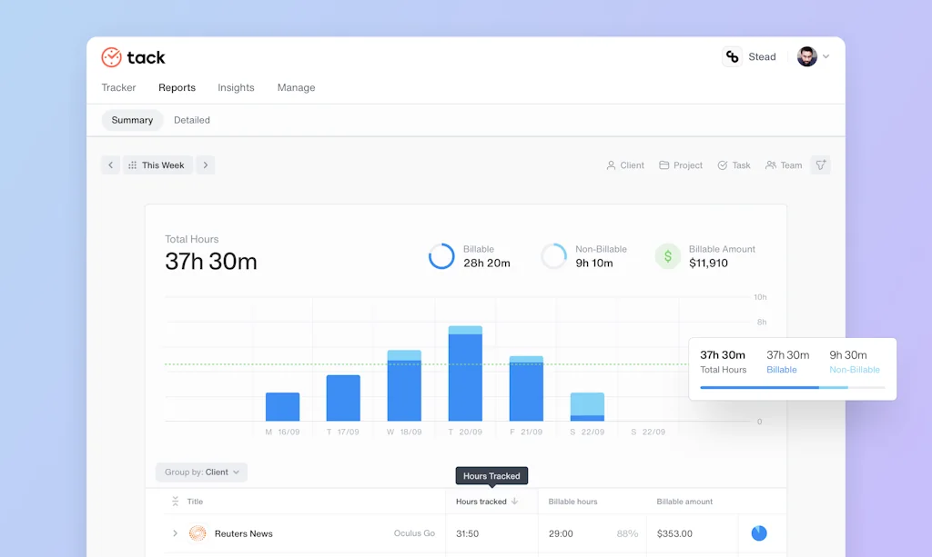This screenshot has width=932, height=557.
Task: Open the user avatar photo
Action: tap(806, 56)
